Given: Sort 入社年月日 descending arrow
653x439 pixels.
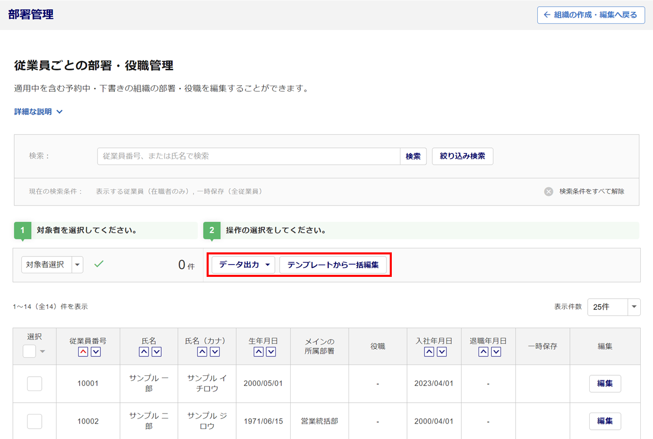Looking at the screenshot, I should click(x=442, y=352).
